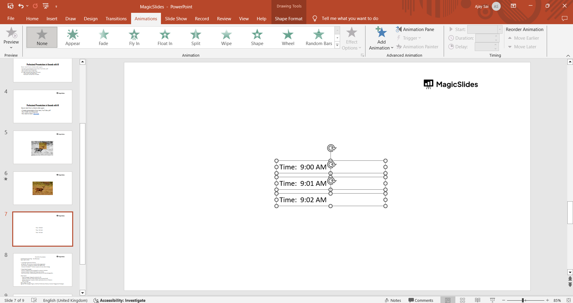Click the zoom out minus button
Image resolution: width=573 pixels, height=303 pixels.
pos(503,300)
